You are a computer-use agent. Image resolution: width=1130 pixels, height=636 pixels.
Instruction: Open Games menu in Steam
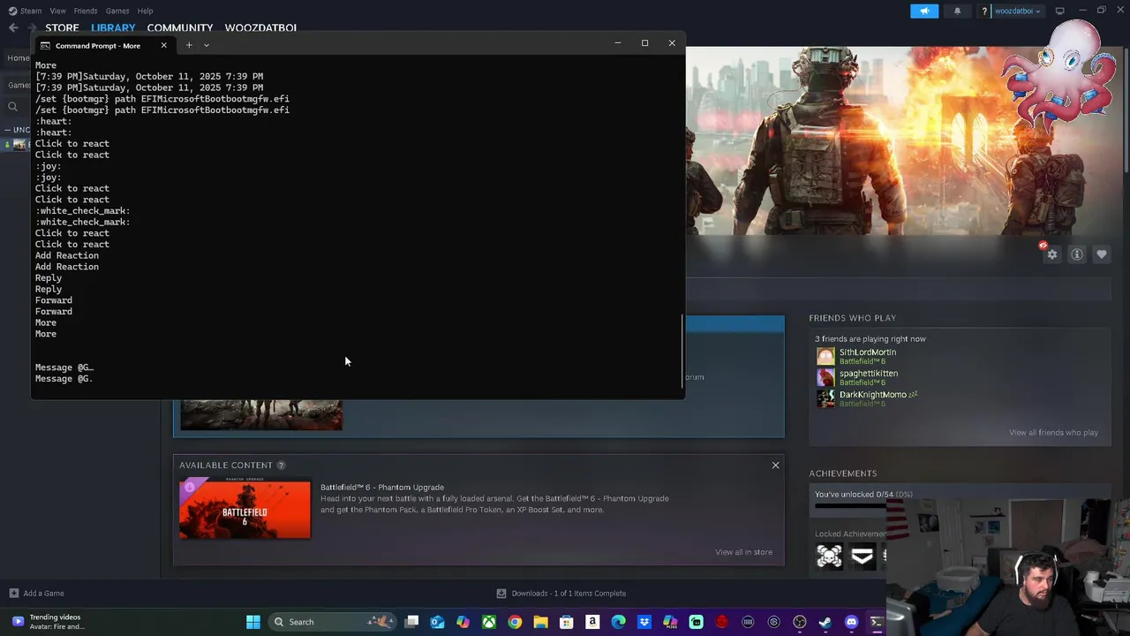click(x=117, y=11)
